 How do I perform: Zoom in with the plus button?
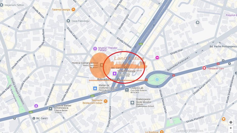click(231, 128)
